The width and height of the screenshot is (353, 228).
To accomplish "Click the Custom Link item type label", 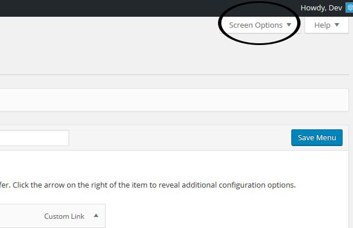I will point(64,216).
